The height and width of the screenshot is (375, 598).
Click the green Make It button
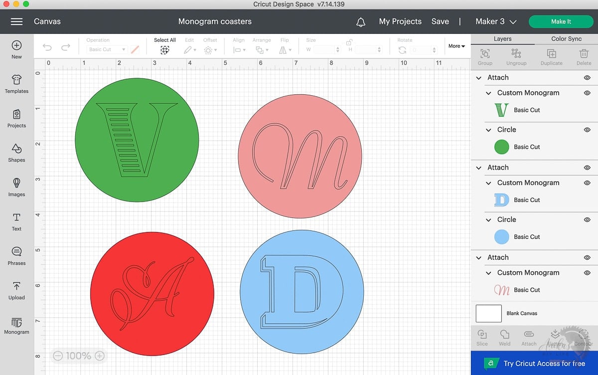tap(561, 21)
